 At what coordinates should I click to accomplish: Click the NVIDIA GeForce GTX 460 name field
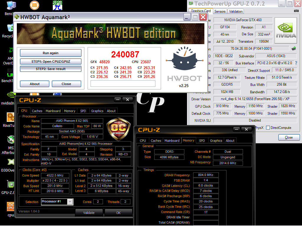pos(243,20)
